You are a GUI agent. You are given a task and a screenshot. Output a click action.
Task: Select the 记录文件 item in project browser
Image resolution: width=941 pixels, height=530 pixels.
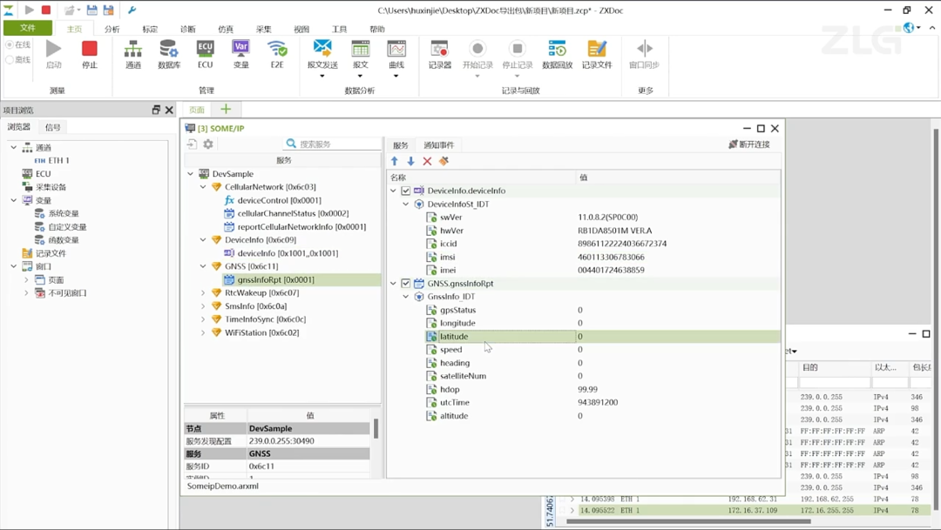click(51, 253)
